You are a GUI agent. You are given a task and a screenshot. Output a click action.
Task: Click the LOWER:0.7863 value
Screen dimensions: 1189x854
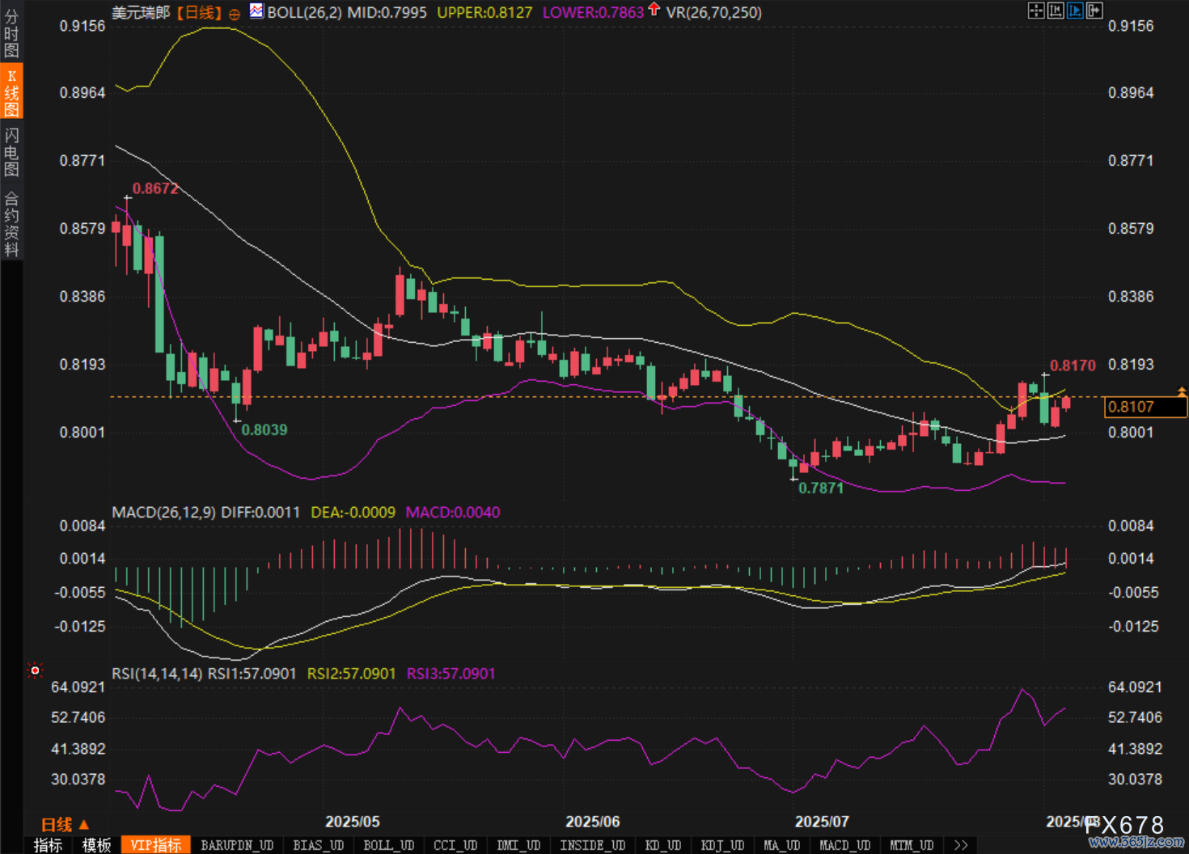pos(594,12)
